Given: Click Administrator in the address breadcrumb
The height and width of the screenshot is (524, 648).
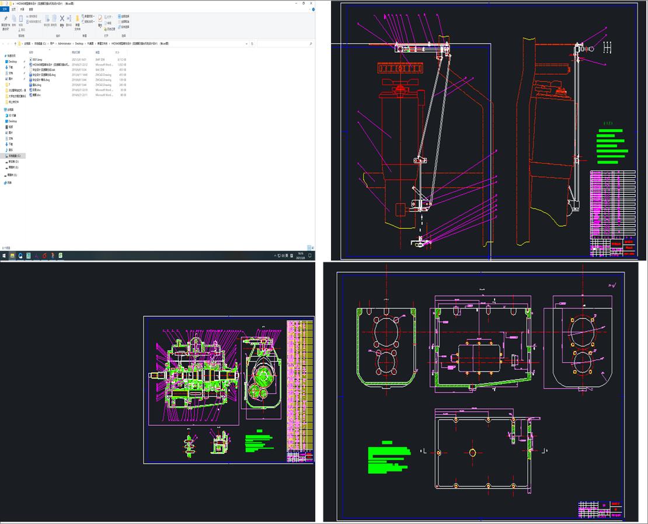Looking at the screenshot, I should point(64,43).
